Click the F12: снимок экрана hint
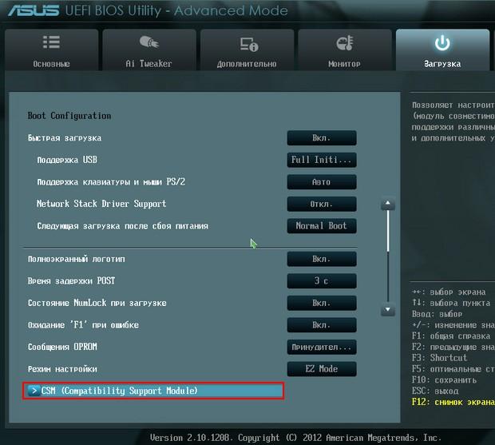 click(x=453, y=402)
